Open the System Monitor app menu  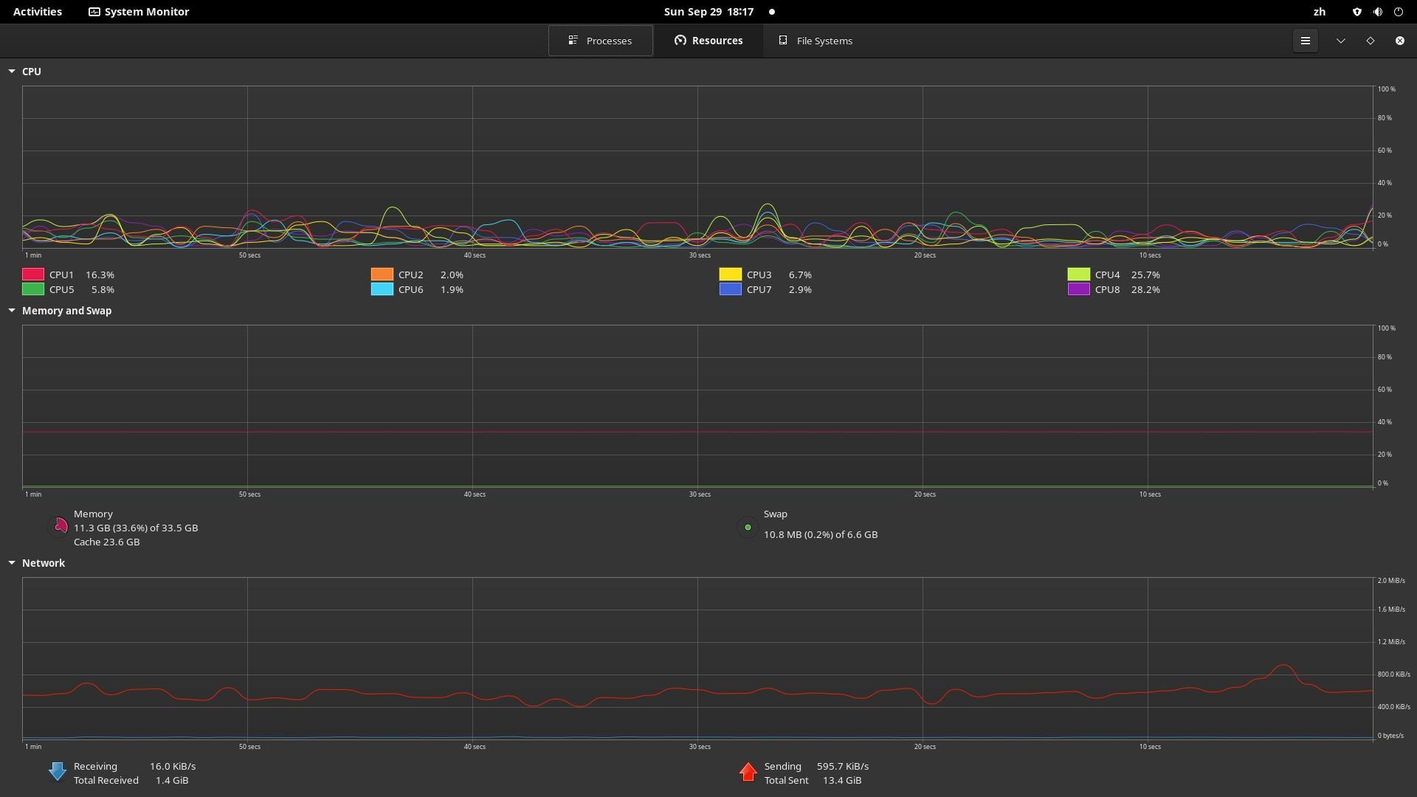click(x=139, y=12)
